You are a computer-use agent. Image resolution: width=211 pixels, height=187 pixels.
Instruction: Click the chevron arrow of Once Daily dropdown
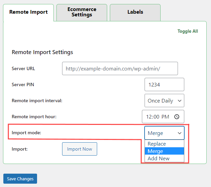(180, 101)
